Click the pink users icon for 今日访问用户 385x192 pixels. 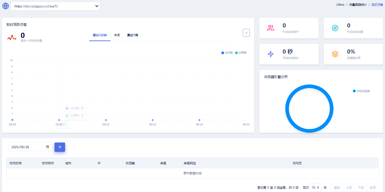(270, 28)
